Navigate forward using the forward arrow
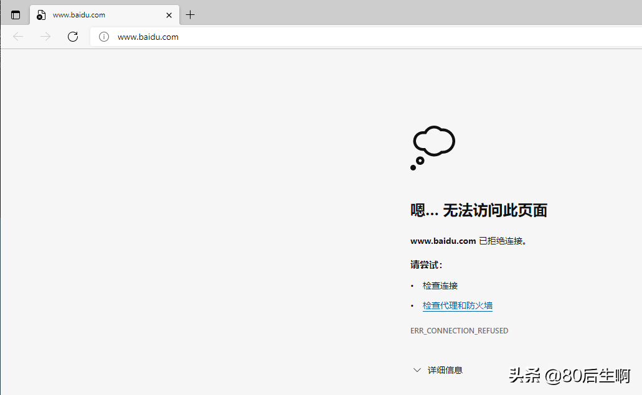Viewport: 642px width, 395px height. click(x=45, y=37)
